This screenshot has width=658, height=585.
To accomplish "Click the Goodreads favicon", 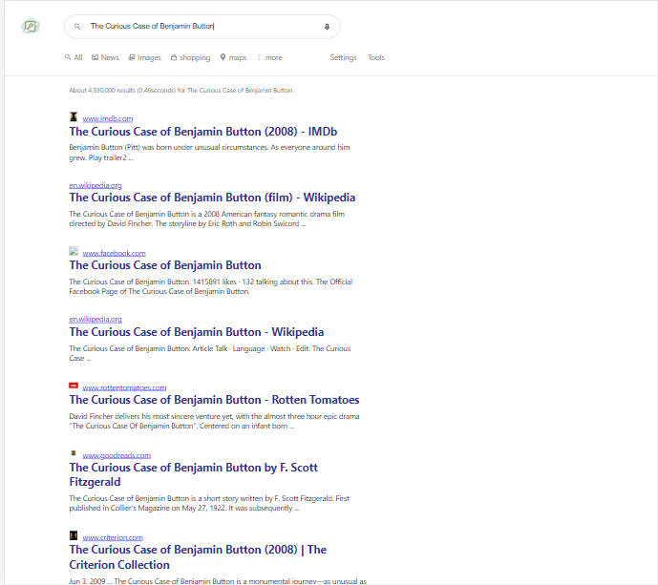I will tap(74, 453).
